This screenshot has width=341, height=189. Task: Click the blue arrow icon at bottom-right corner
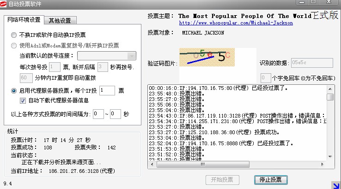click(335, 185)
